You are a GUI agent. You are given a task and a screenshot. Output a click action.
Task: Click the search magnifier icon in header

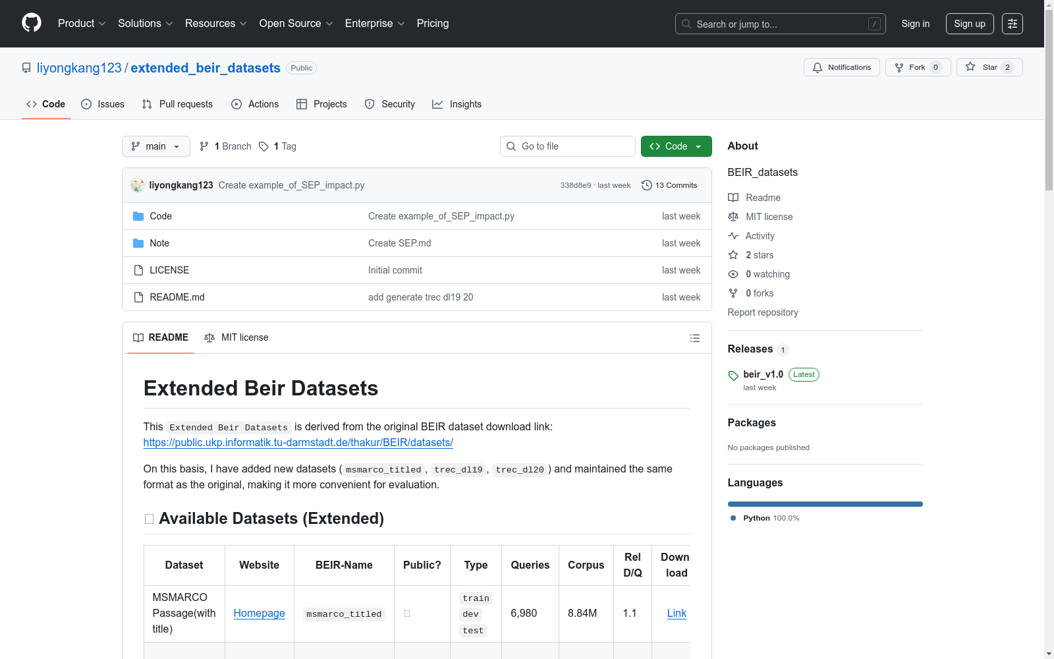click(686, 24)
